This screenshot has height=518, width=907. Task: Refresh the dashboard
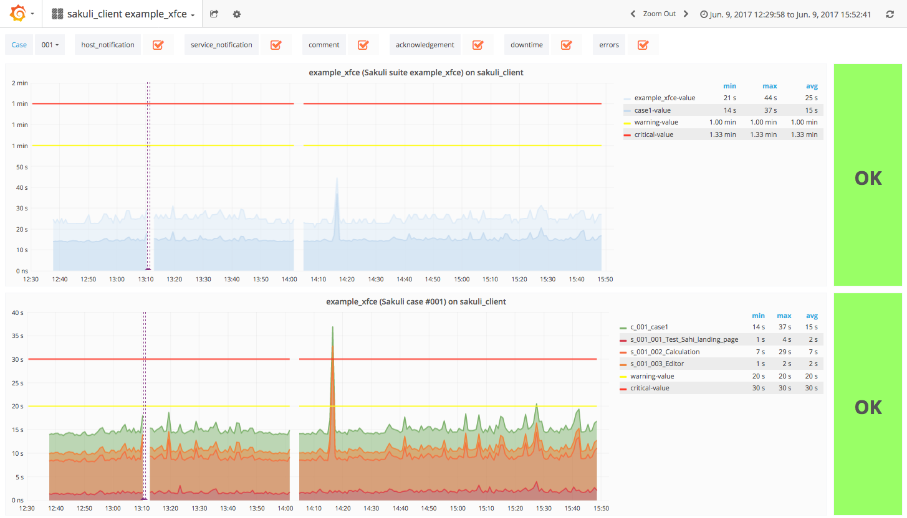pos(890,14)
